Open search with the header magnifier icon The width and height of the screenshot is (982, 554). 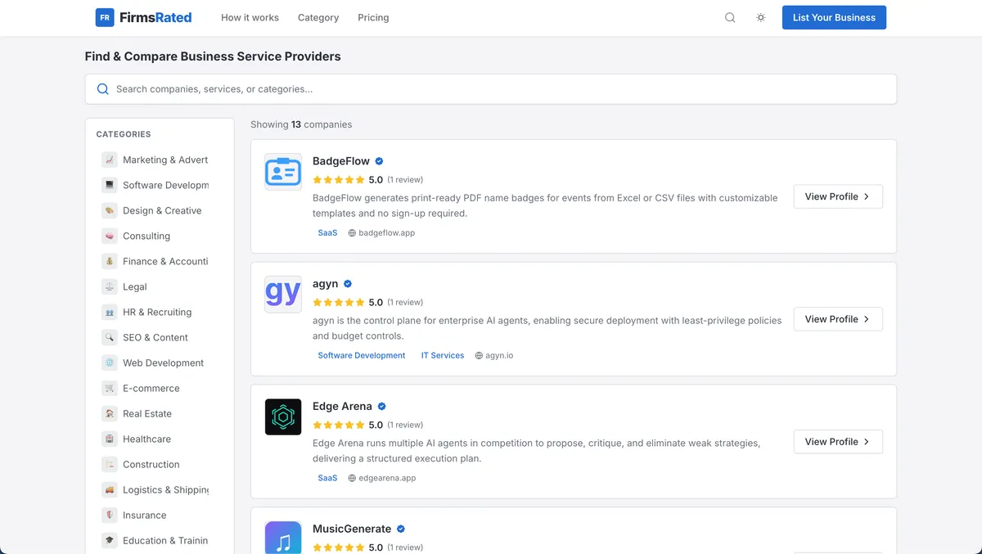tap(730, 17)
